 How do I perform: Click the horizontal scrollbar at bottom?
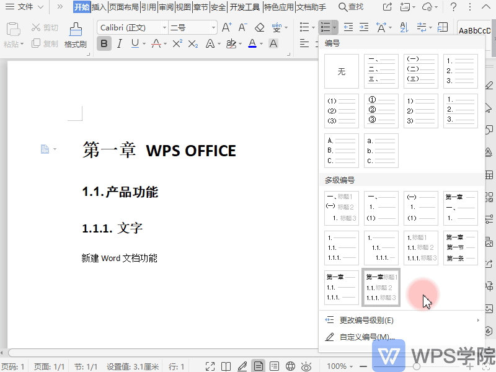pyautogui.click(x=163, y=352)
